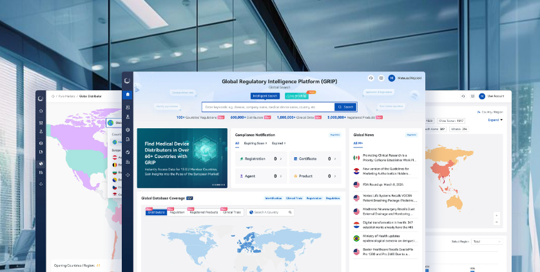This screenshot has width=540, height=272.
Task: Click the Product card arrow chevron
Action: coord(334,176)
